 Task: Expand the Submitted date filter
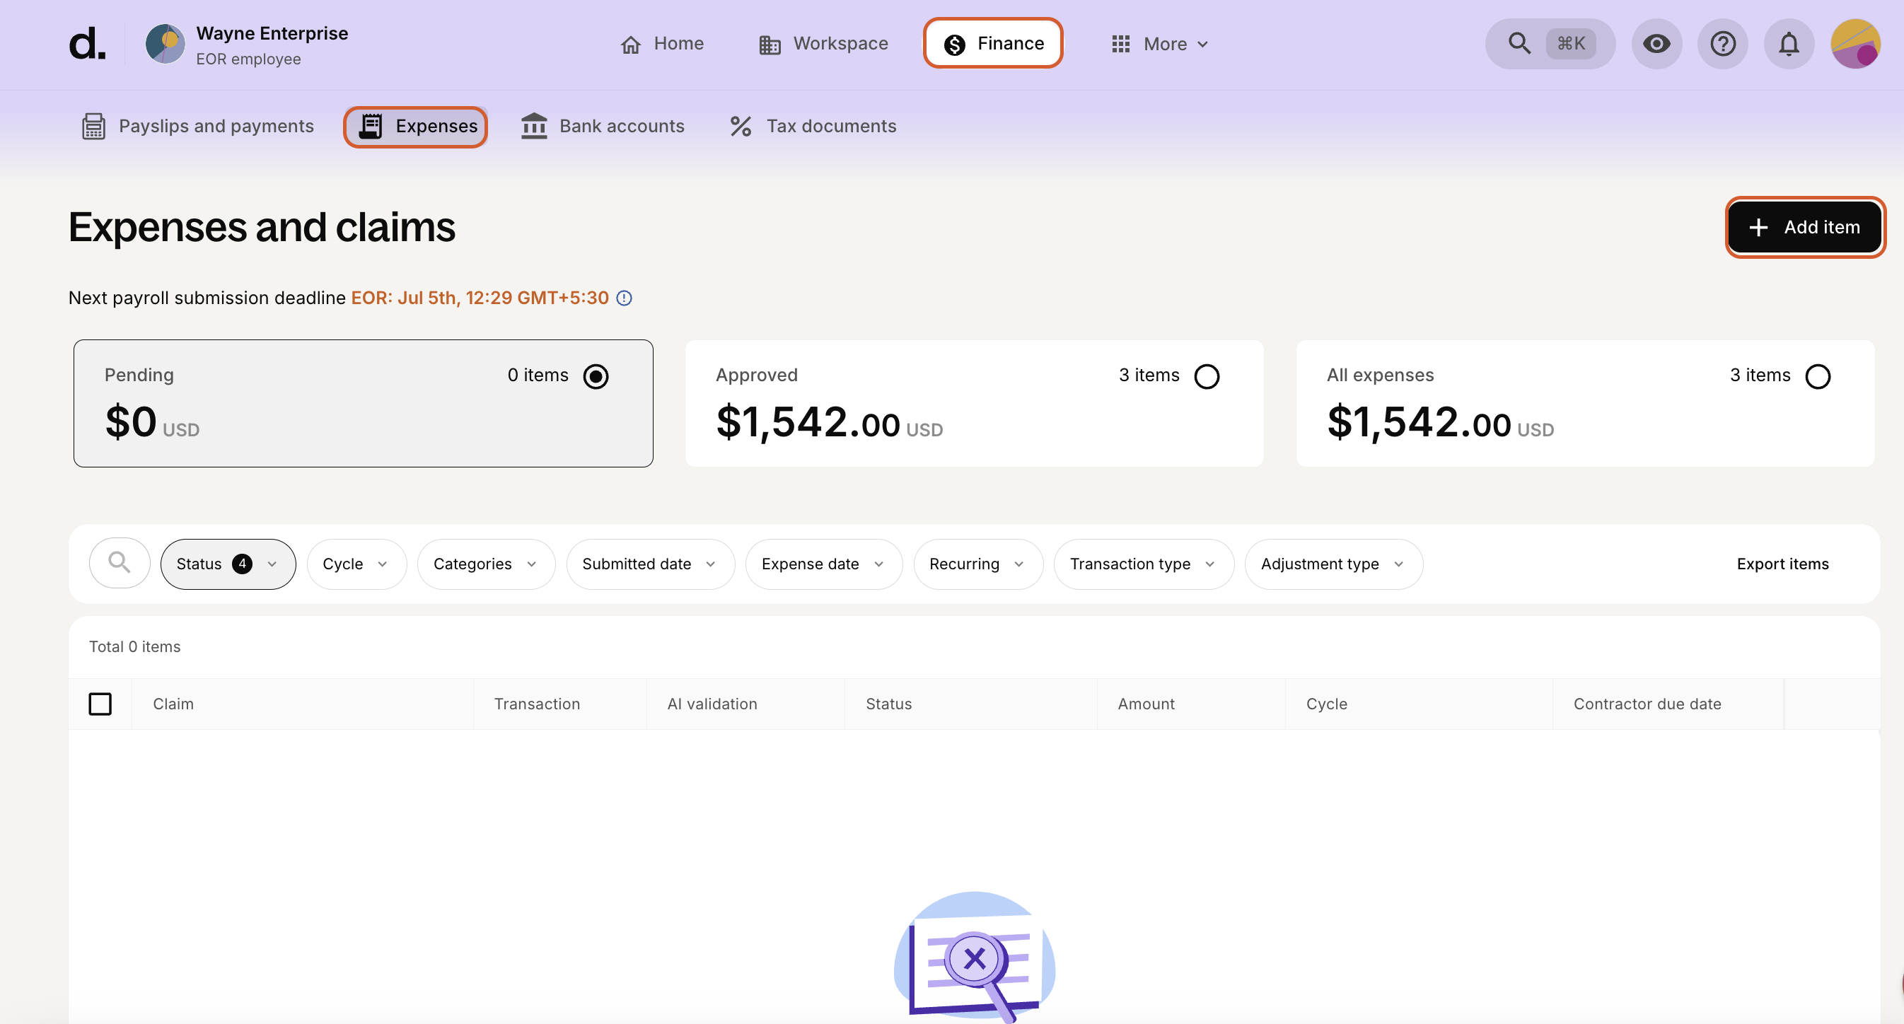(650, 563)
